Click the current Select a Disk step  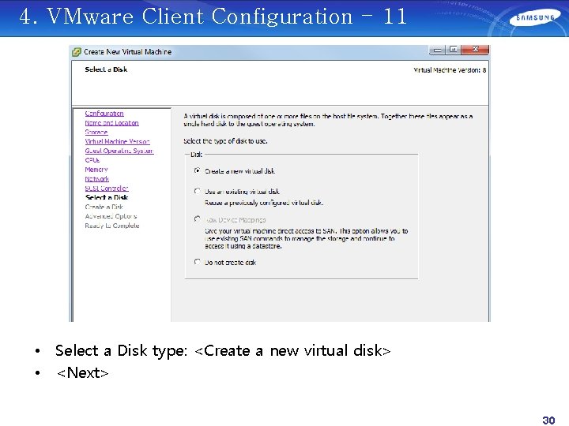(107, 197)
